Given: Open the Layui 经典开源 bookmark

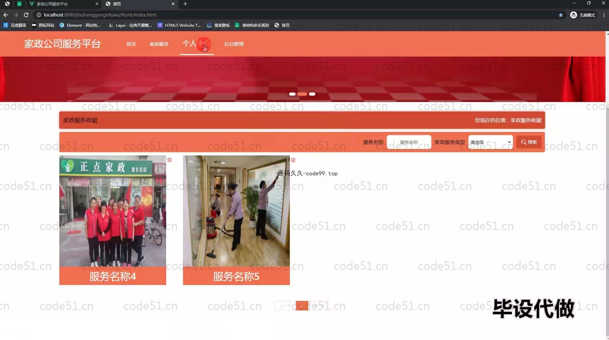Looking at the screenshot, I should [130, 25].
